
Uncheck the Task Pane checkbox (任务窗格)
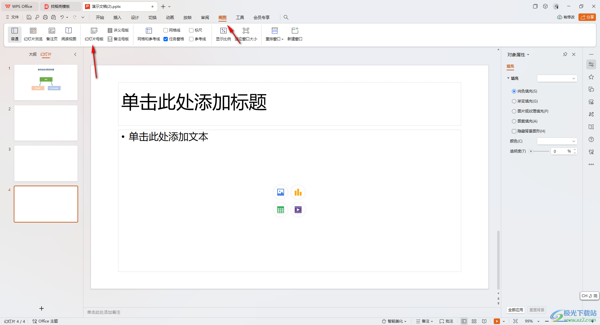166,39
